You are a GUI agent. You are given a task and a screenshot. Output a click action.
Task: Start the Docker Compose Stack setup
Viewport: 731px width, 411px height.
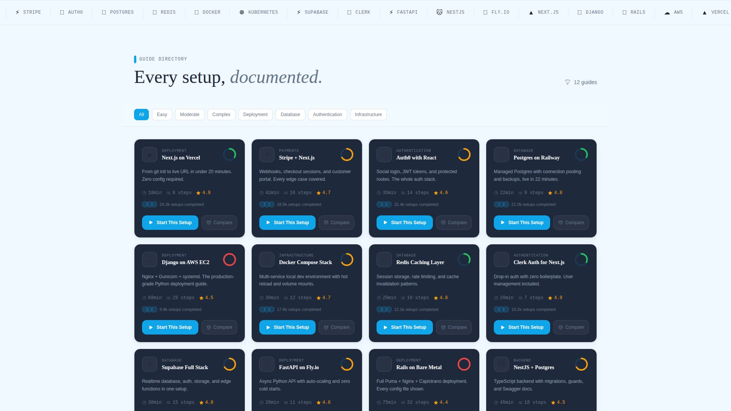tap(287, 327)
